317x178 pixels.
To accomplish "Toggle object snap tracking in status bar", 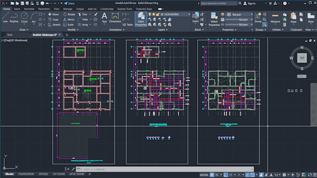I will (248, 175).
